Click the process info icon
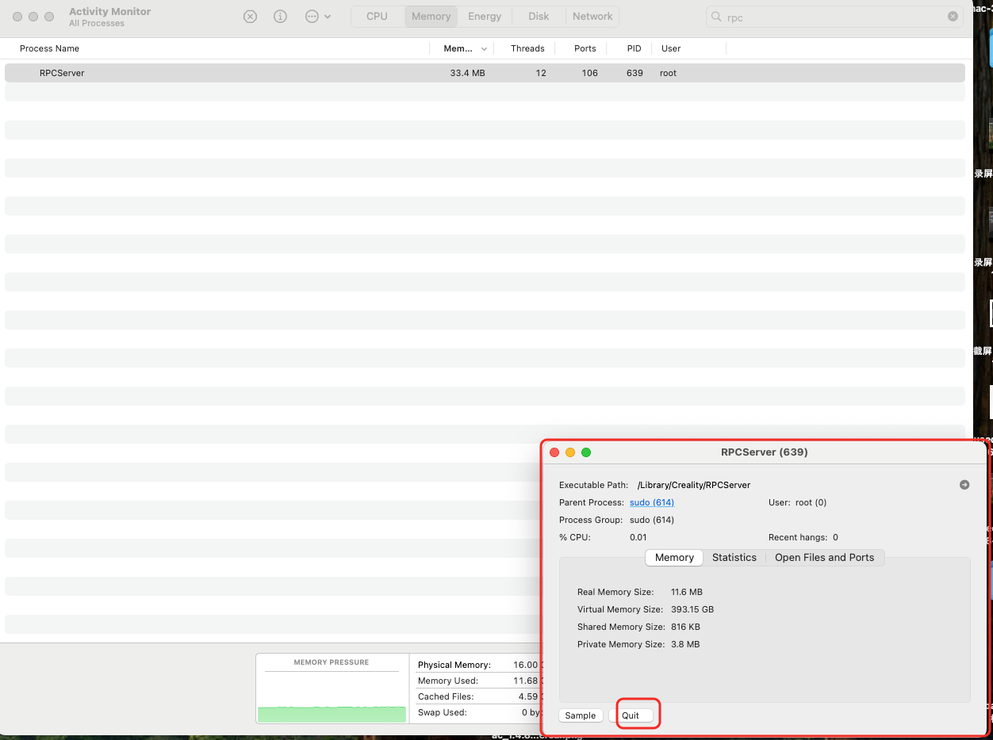 pos(280,17)
